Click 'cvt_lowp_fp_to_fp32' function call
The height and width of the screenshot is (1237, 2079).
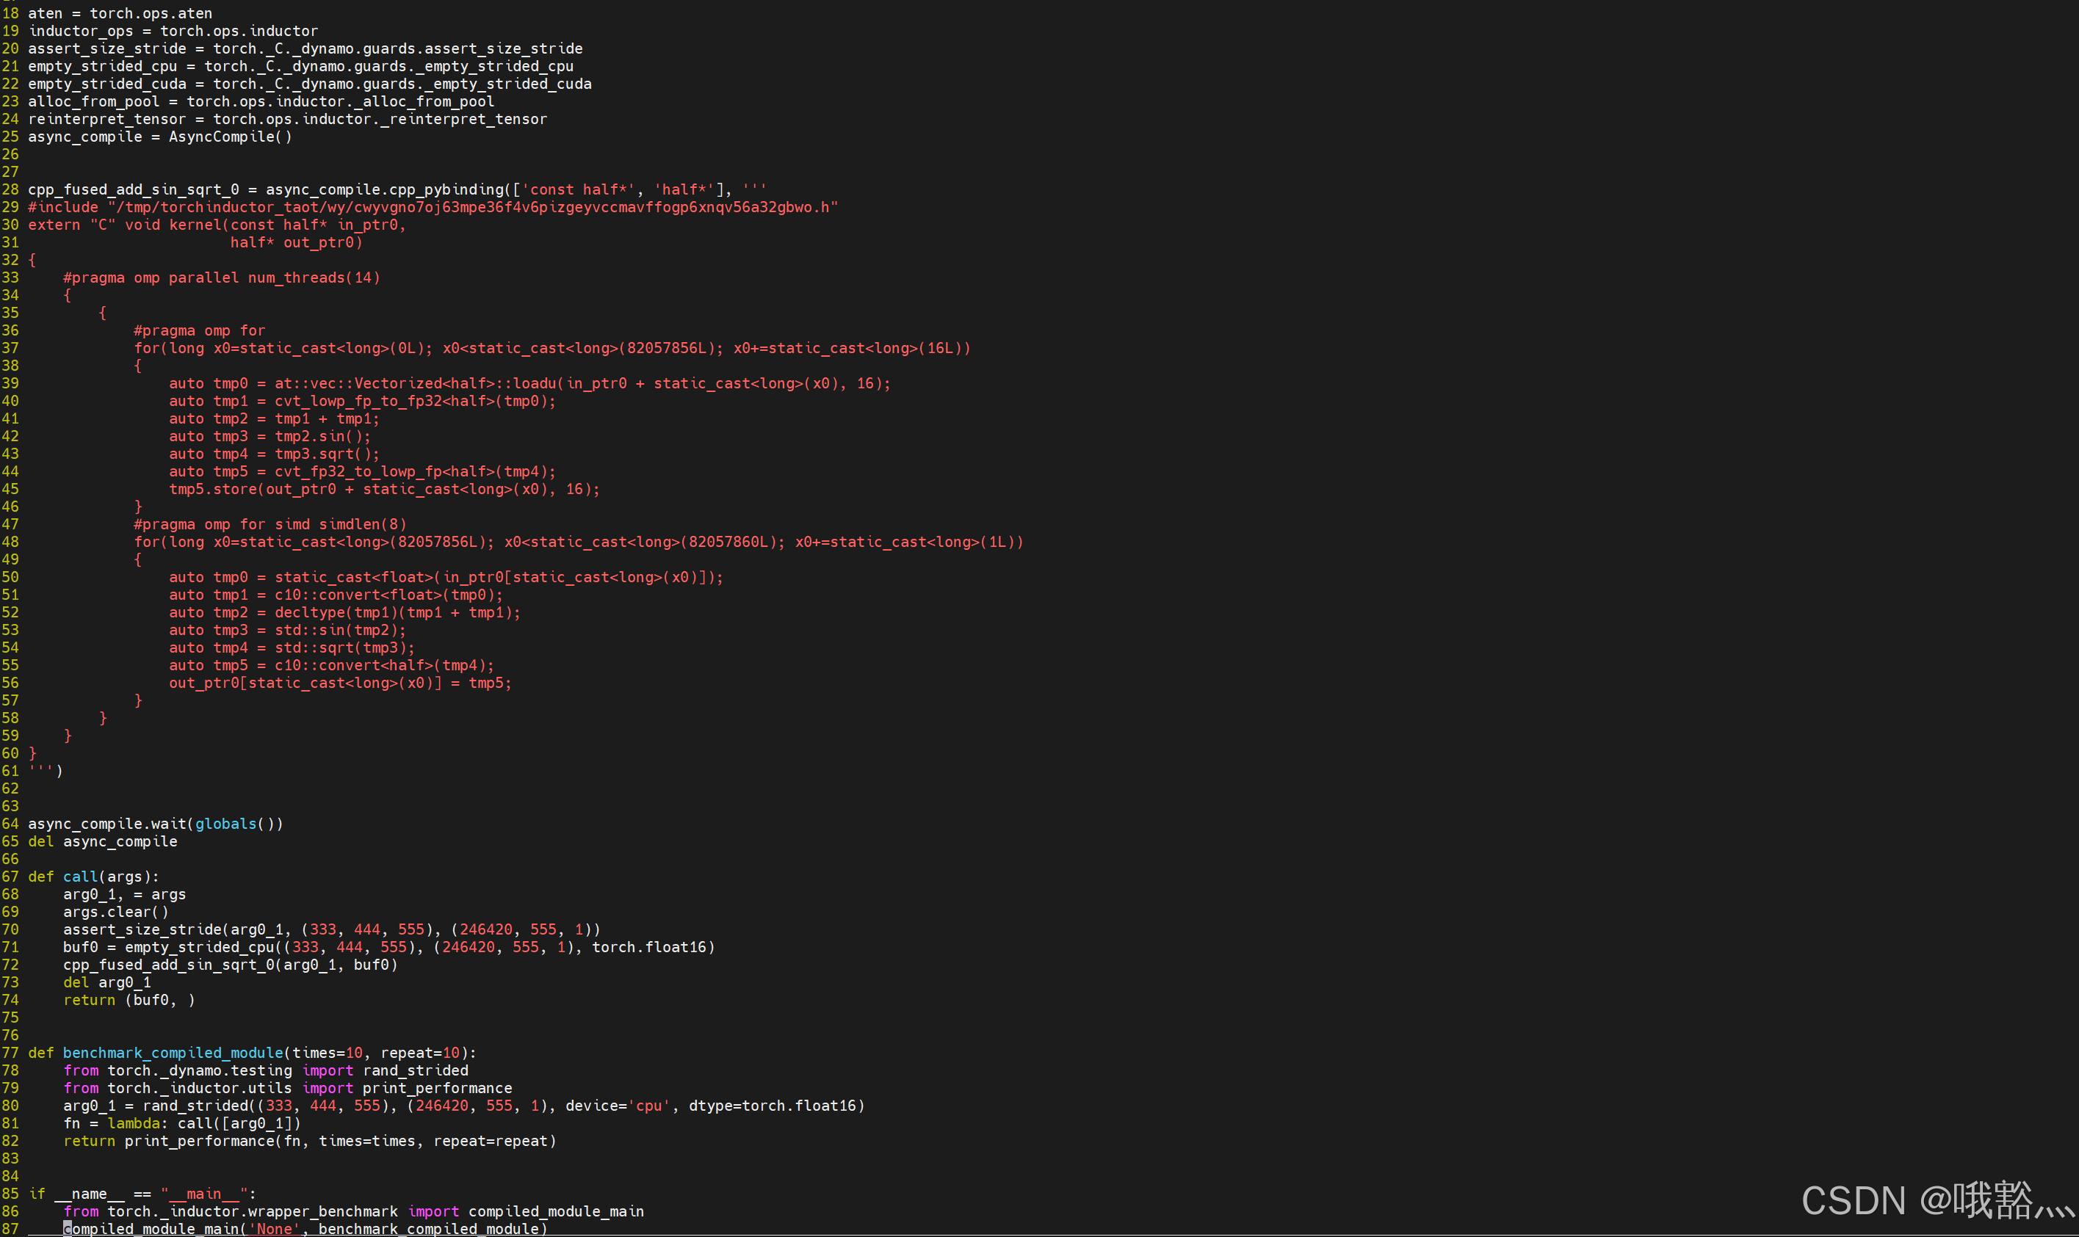coord(358,401)
